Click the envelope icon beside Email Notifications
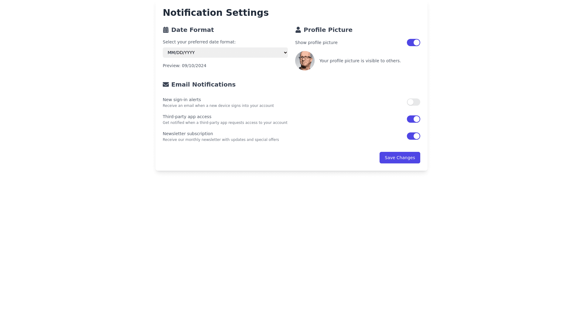The height and width of the screenshot is (328, 583). pyautogui.click(x=166, y=84)
